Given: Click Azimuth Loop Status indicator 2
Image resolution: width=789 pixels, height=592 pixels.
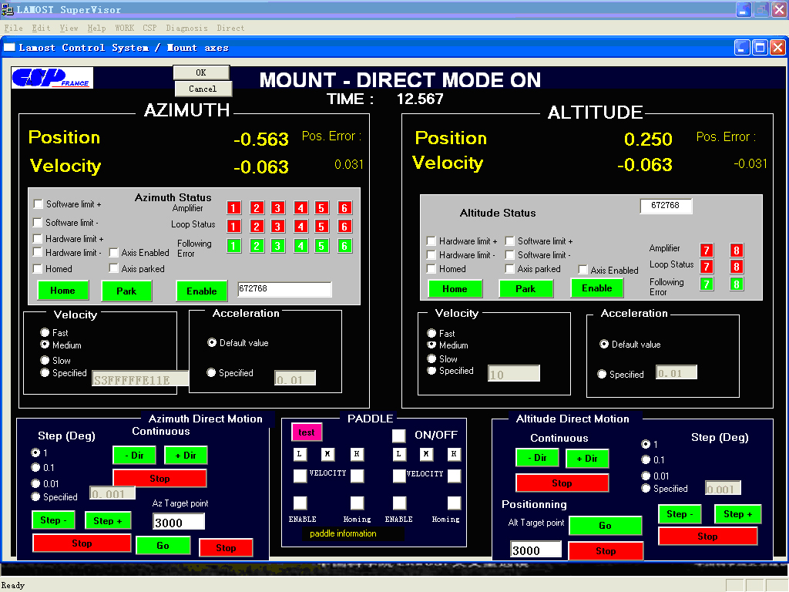Looking at the screenshot, I should point(257,226).
